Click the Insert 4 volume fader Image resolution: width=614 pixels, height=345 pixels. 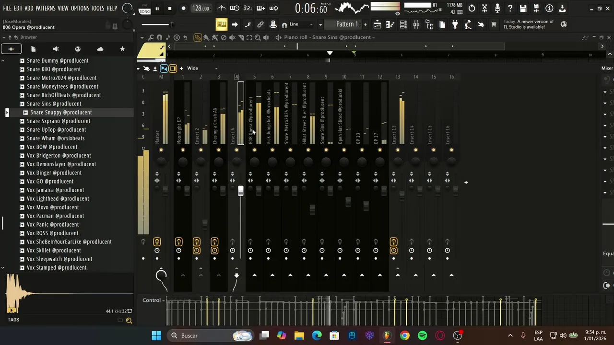(241, 191)
